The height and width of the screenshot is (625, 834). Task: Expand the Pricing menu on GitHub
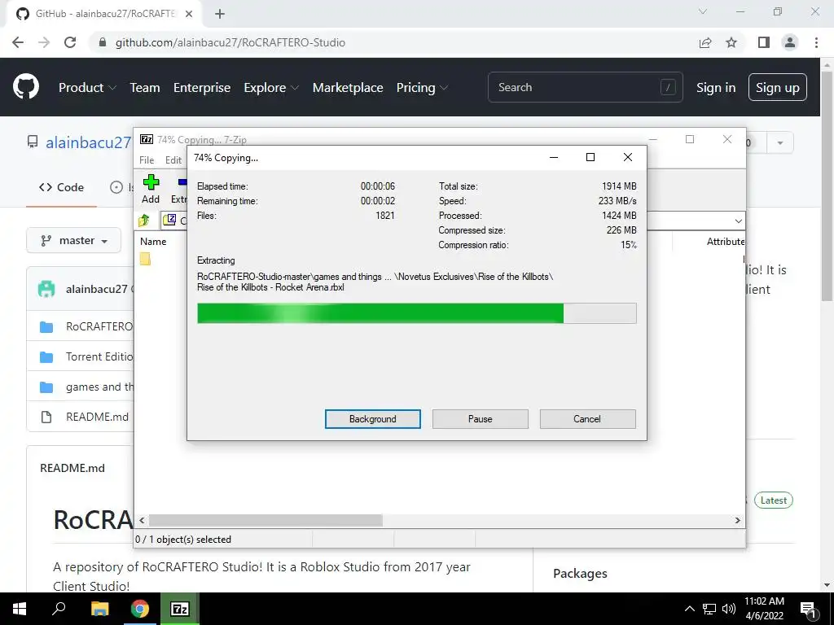pos(422,88)
